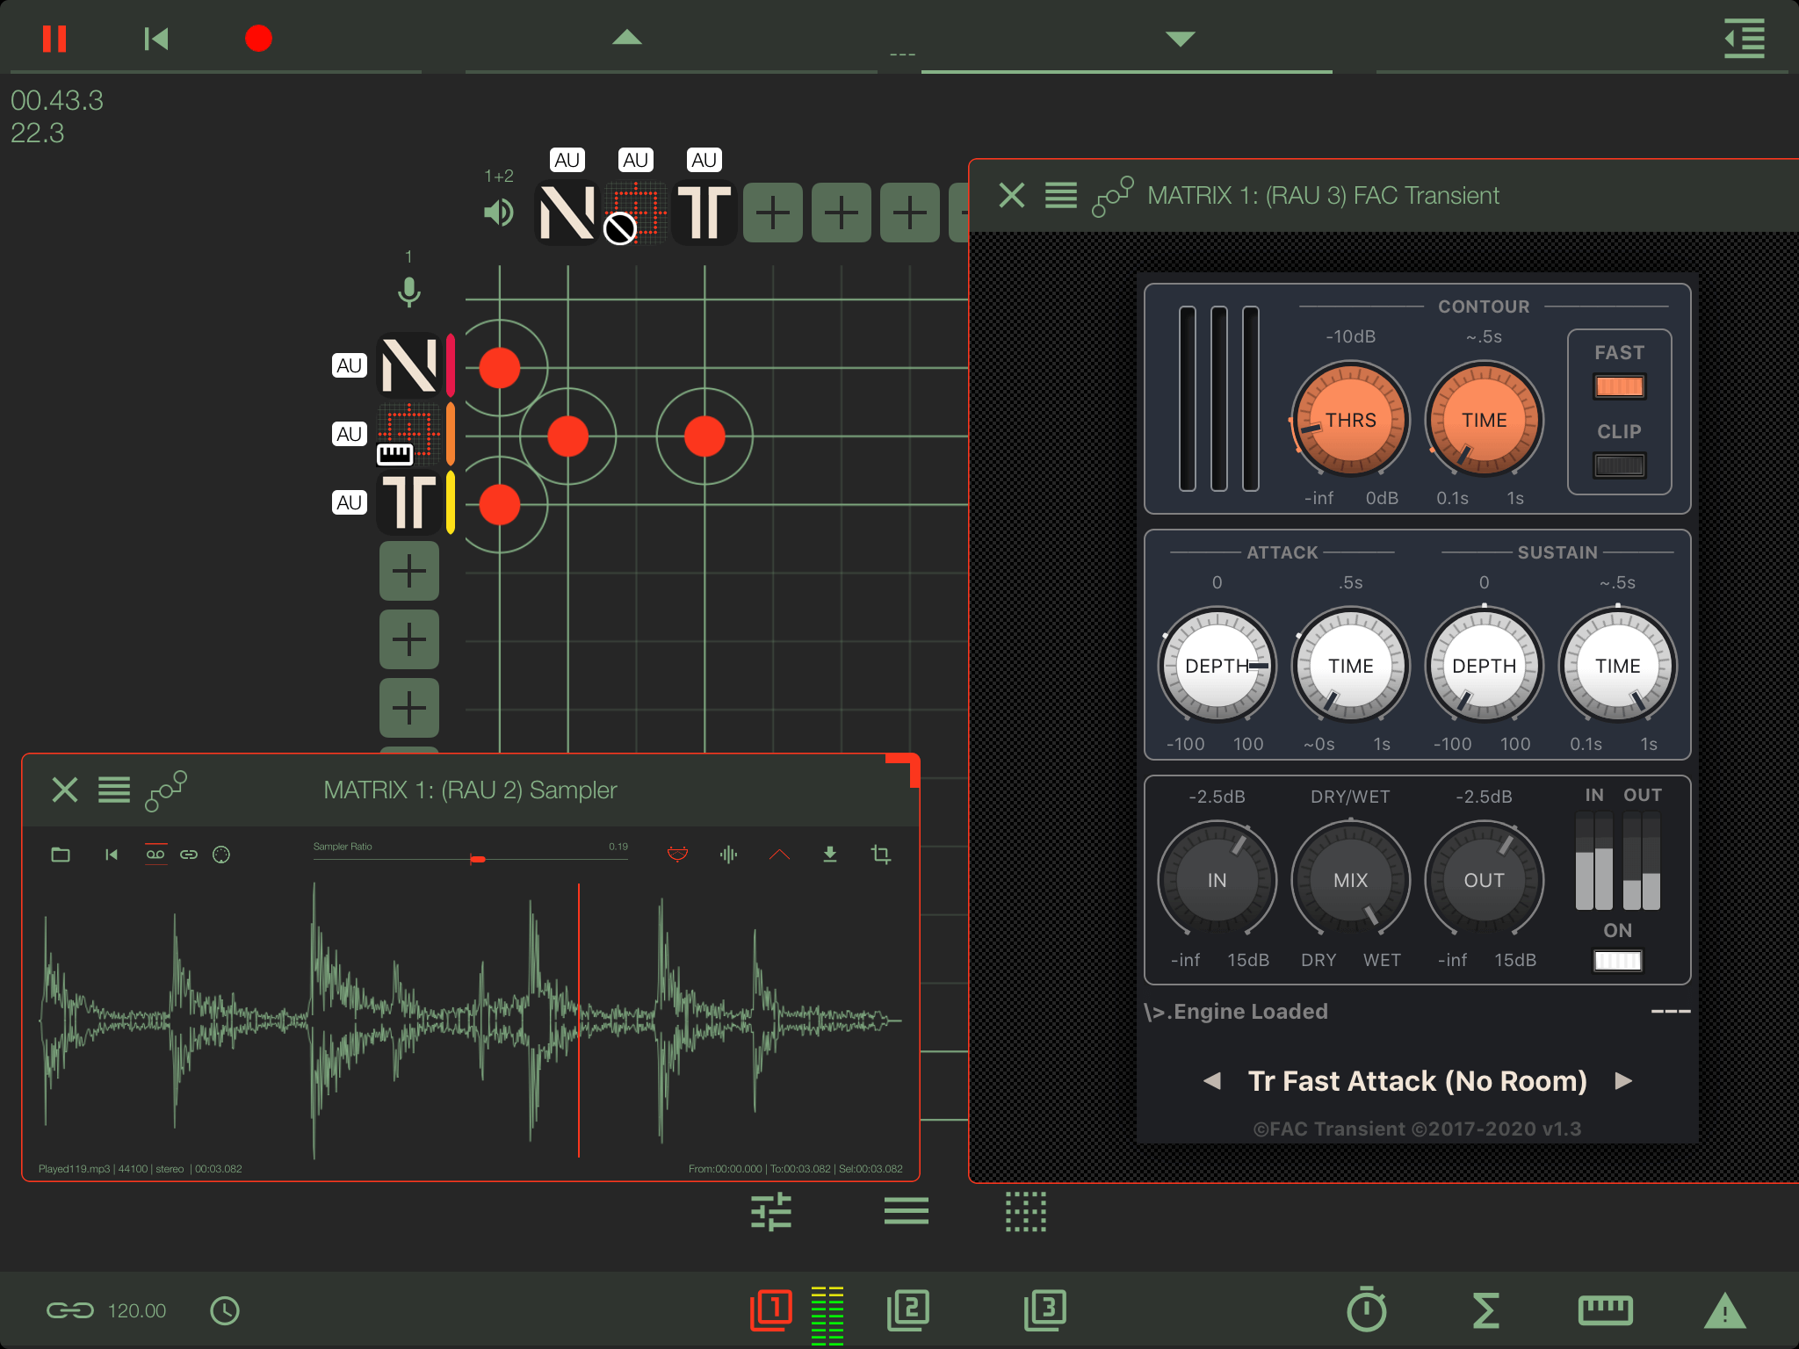Add a new channel with a plus button
1799x1349 pixels.
[409, 571]
